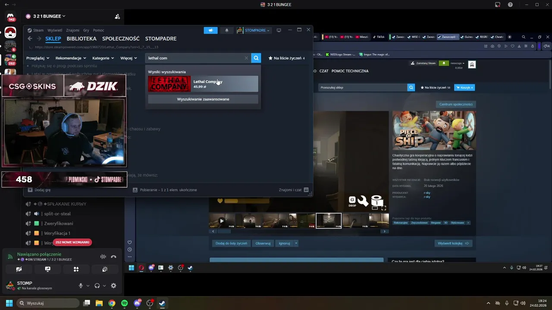Open Steam notifications bell
The height and width of the screenshot is (310, 552).
pos(227,30)
